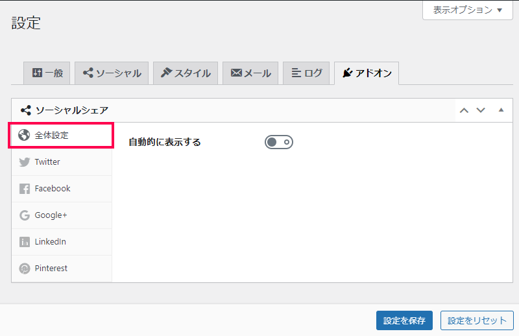Click the Facebook logo icon

tap(25, 189)
